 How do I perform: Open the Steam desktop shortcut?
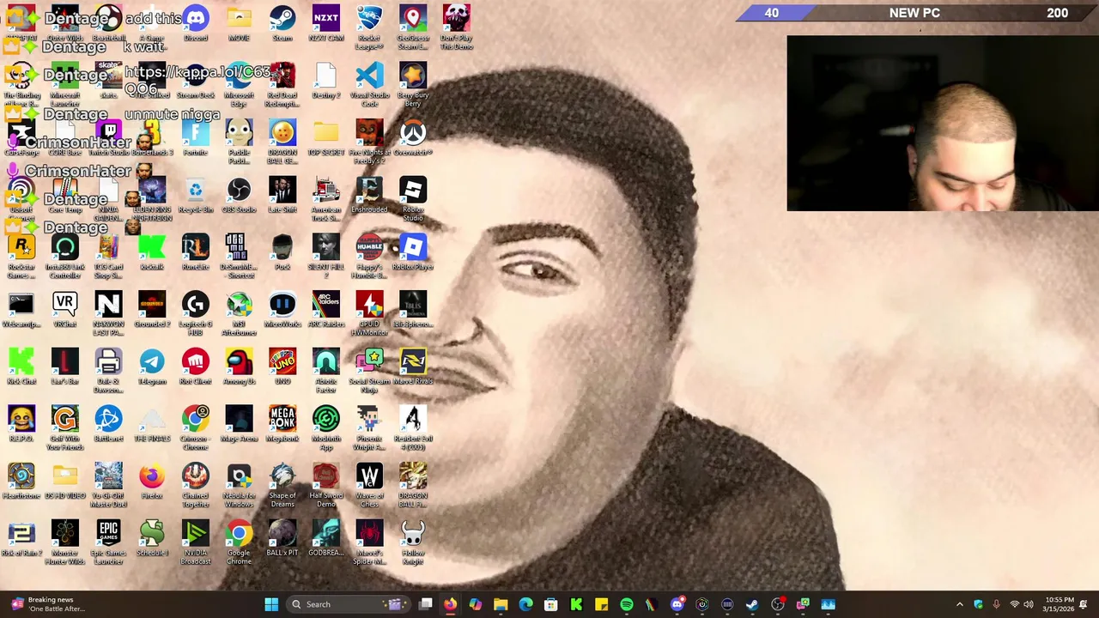click(x=282, y=23)
